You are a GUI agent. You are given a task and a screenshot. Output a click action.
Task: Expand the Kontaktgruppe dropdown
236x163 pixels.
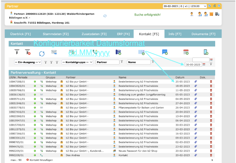pos(77,62)
